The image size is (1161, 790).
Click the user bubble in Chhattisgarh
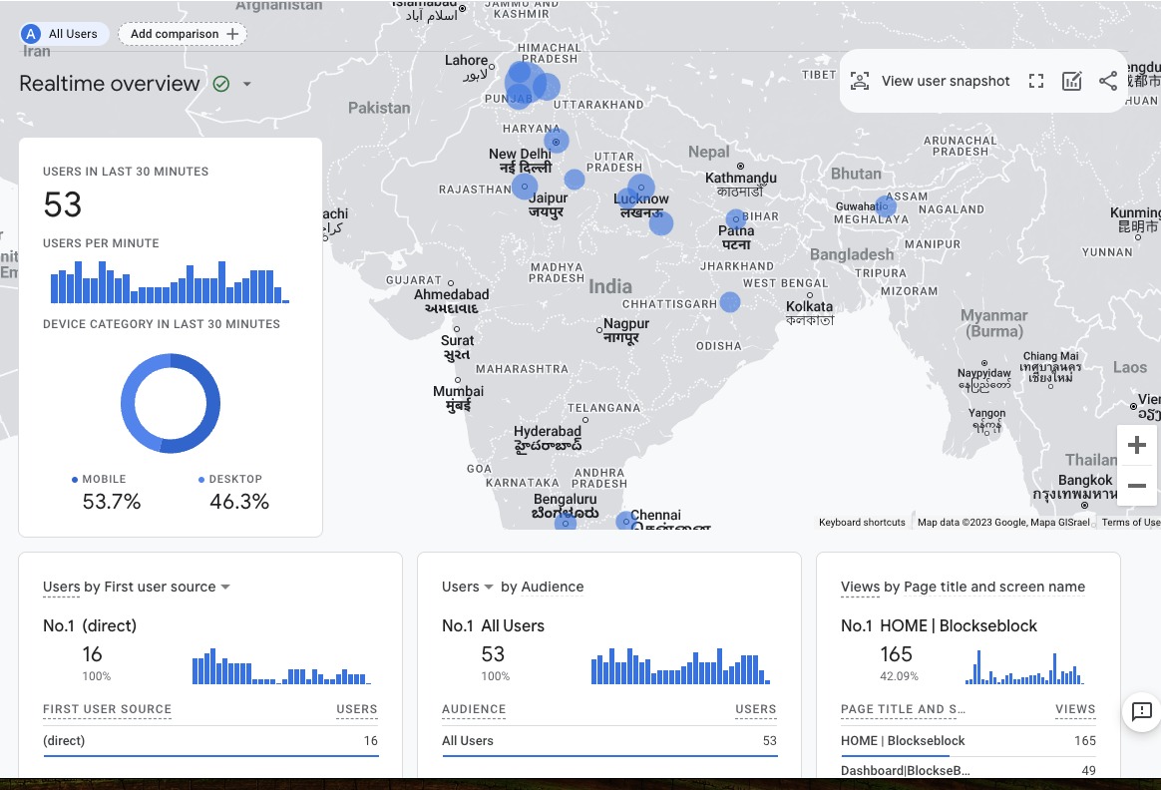(x=730, y=302)
